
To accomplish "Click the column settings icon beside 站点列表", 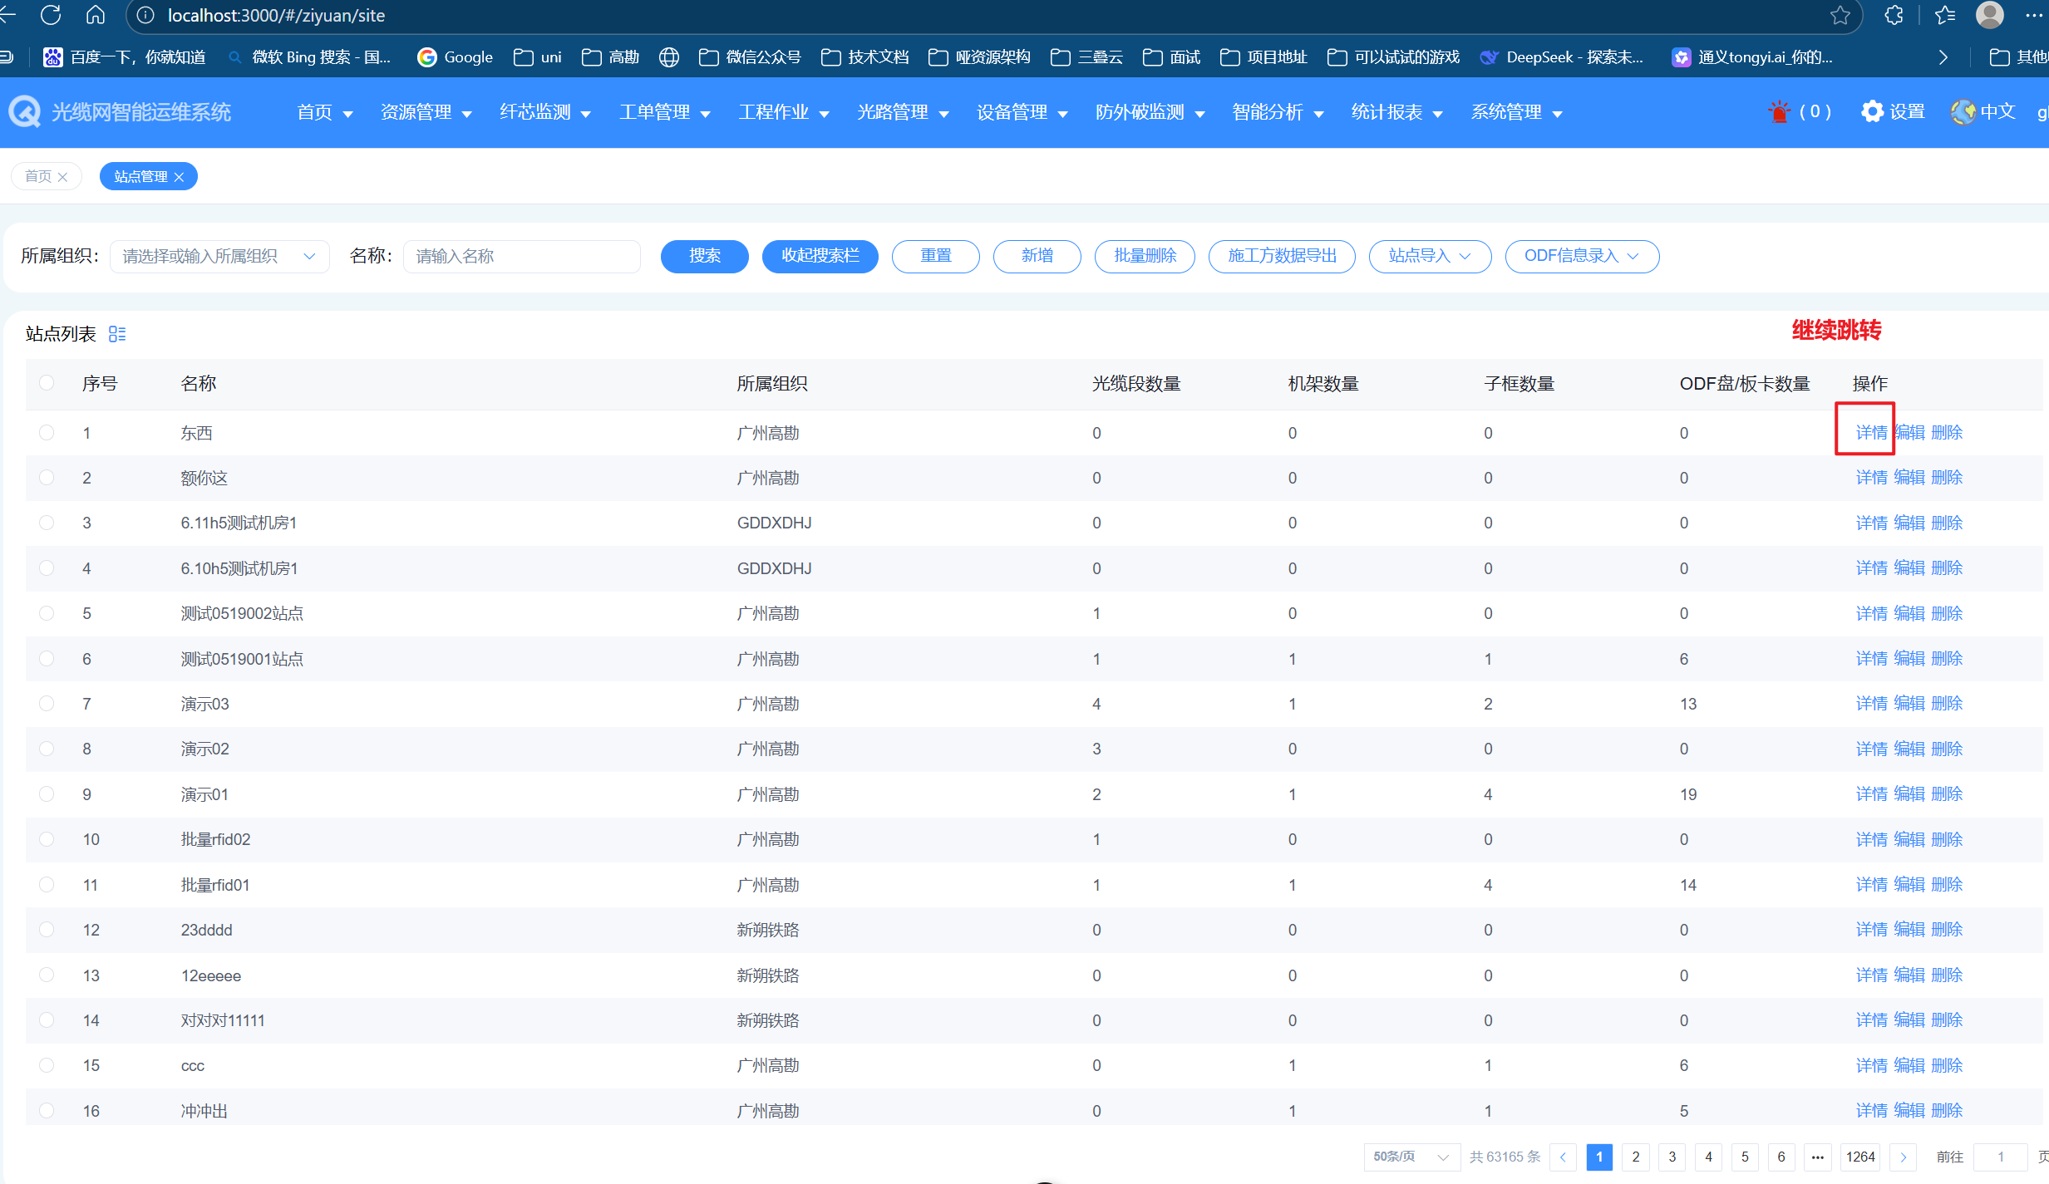I will pos(117,334).
